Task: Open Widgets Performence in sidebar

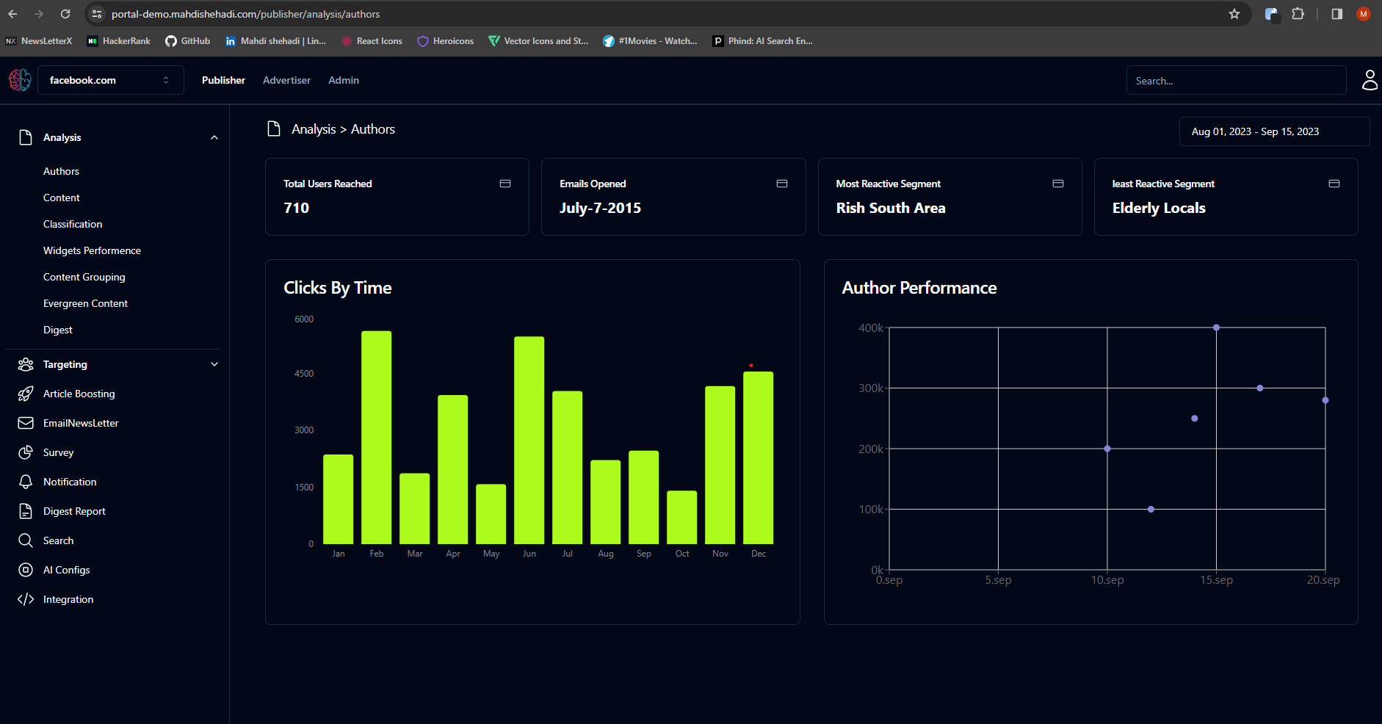Action: [x=92, y=250]
